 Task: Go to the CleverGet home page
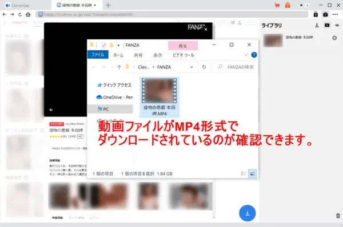(28, 14)
